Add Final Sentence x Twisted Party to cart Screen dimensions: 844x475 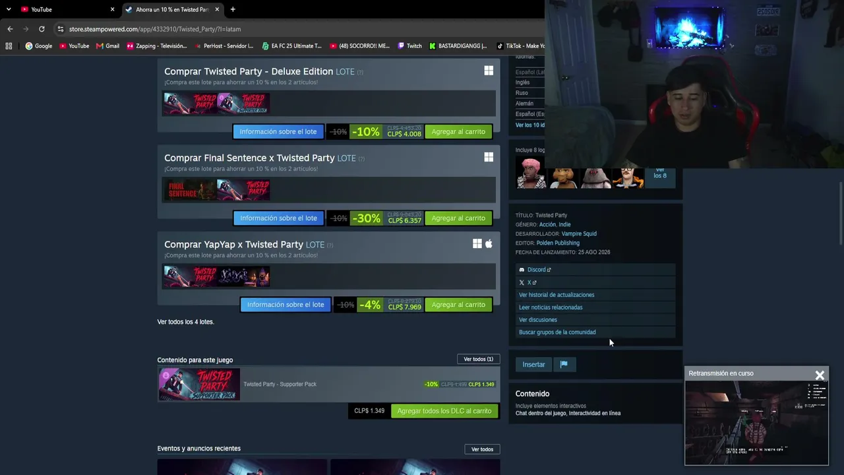(x=458, y=218)
